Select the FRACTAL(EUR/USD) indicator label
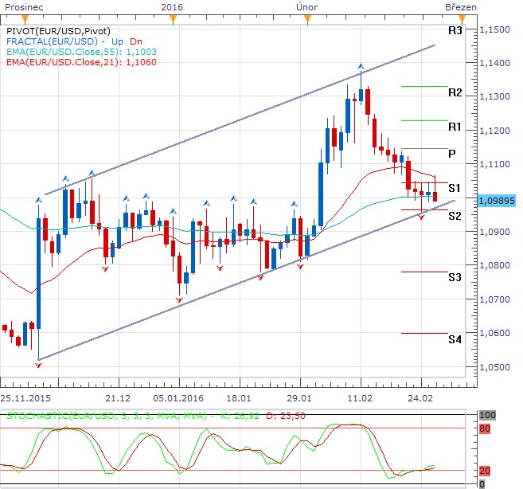523x489 pixels. 52,41
